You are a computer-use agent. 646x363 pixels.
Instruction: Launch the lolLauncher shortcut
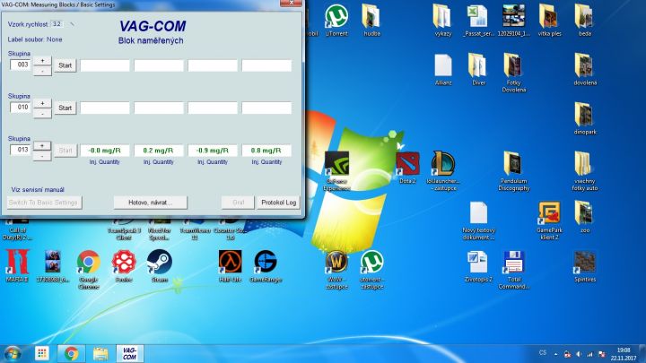pos(443,171)
